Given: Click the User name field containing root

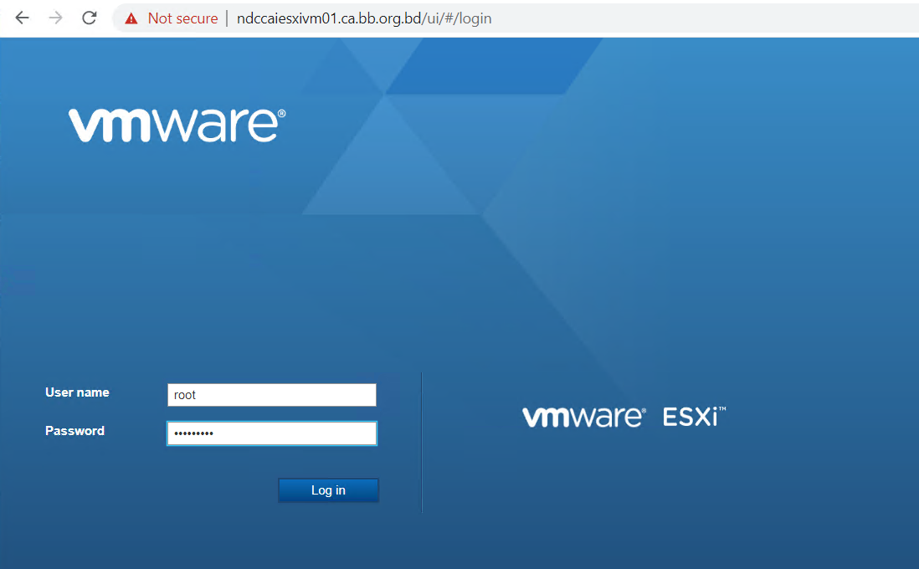Looking at the screenshot, I should pyautogui.click(x=272, y=395).
